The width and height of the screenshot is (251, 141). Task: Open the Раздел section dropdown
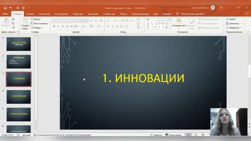(x=37, y=28)
